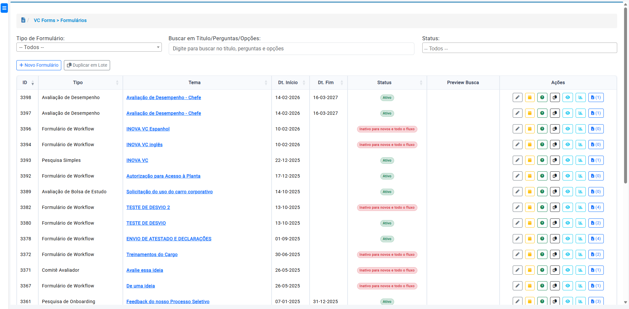Preview form 3380 with the eye icon
629x309 pixels.
(567, 223)
